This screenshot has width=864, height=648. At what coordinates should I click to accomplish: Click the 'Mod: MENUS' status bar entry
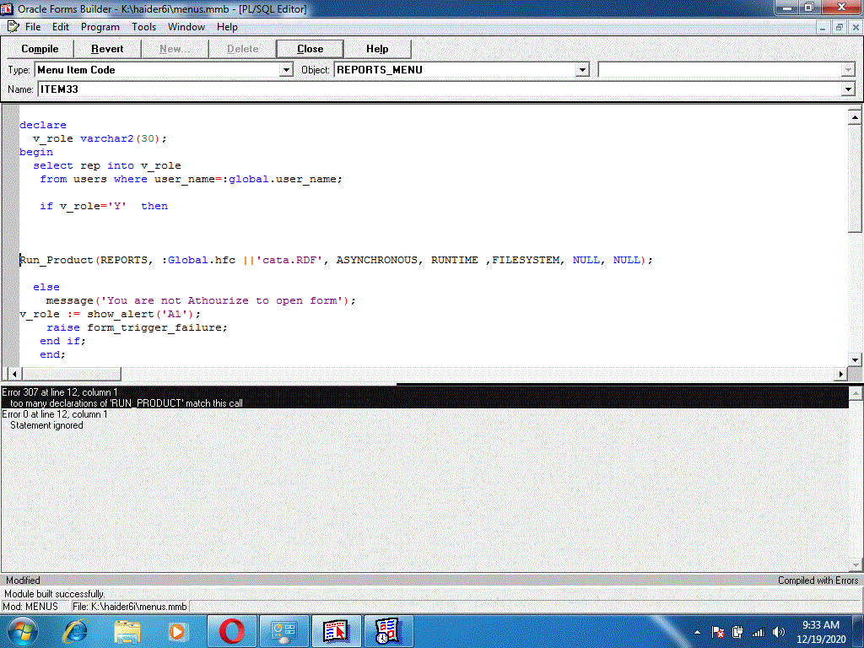pos(30,606)
